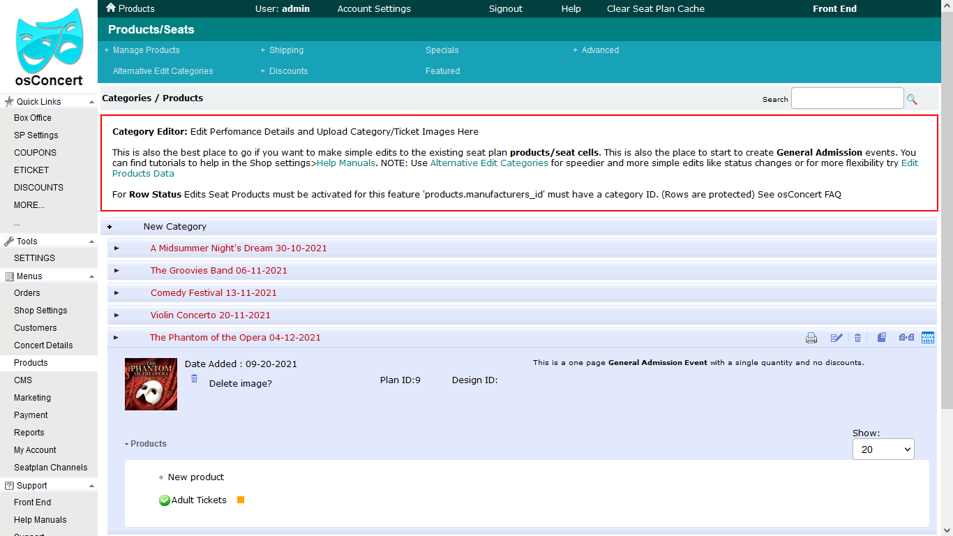Screen dimensions: 953x536
Task: Open the Discounts menu
Action: click(288, 71)
